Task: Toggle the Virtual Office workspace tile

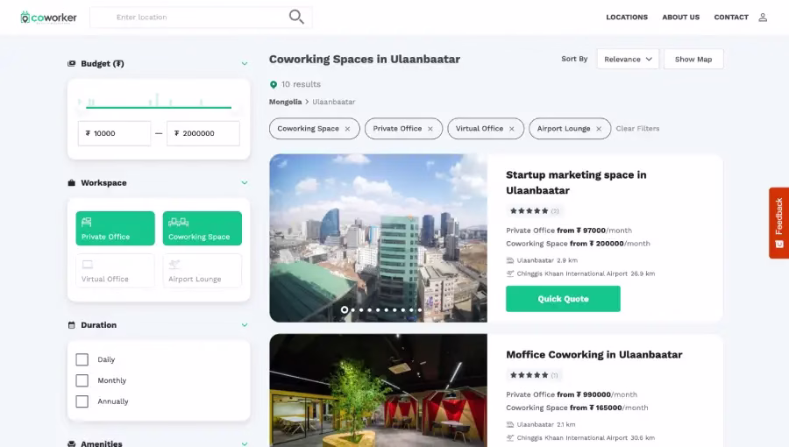Action: [x=115, y=271]
